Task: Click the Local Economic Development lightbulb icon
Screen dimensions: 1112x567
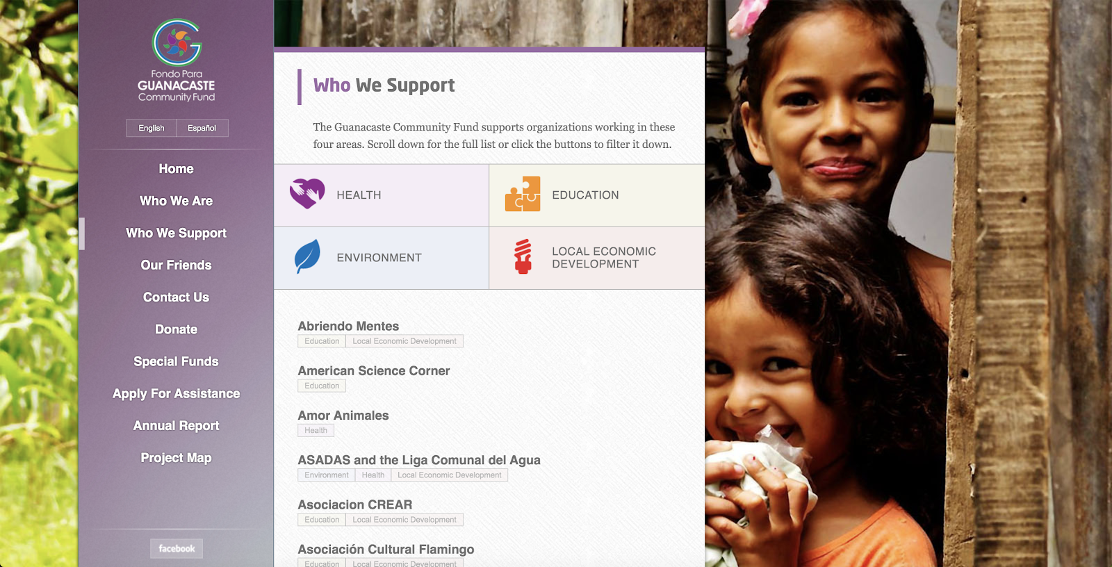Action: tap(523, 256)
